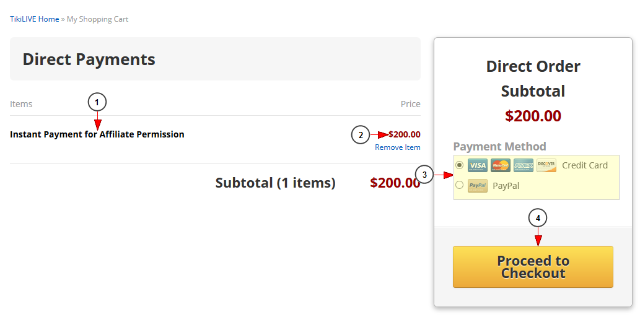
Task: Click My Shopping Cart breadcrumb text
Action: (97, 19)
